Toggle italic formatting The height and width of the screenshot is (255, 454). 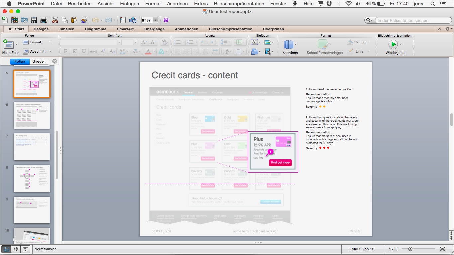tap(74, 51)
